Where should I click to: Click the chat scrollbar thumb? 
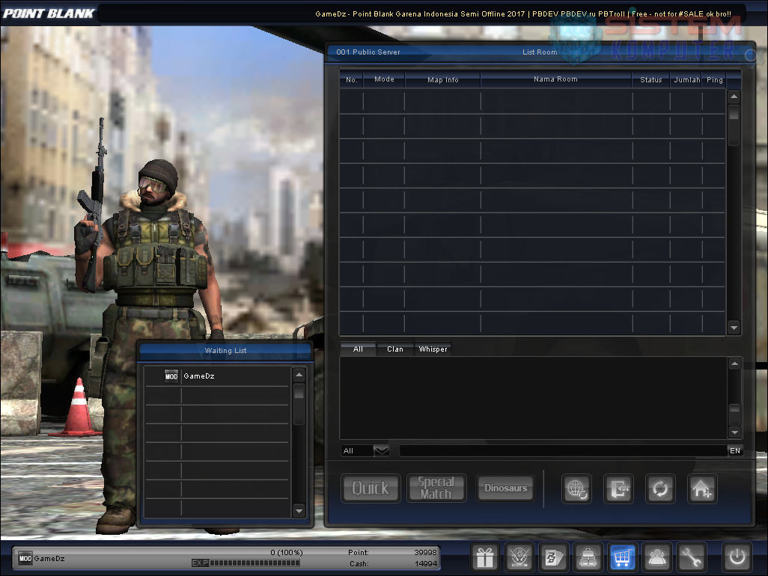(735, 414)
